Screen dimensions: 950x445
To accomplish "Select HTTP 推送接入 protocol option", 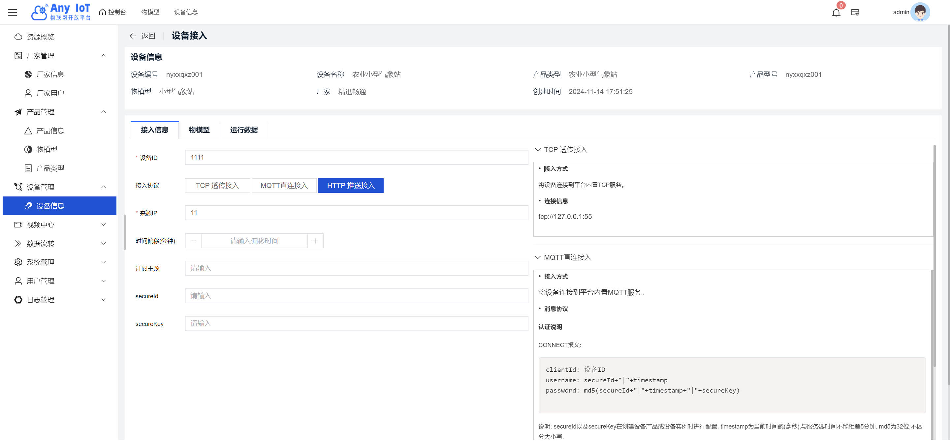I will click(350, 186).
